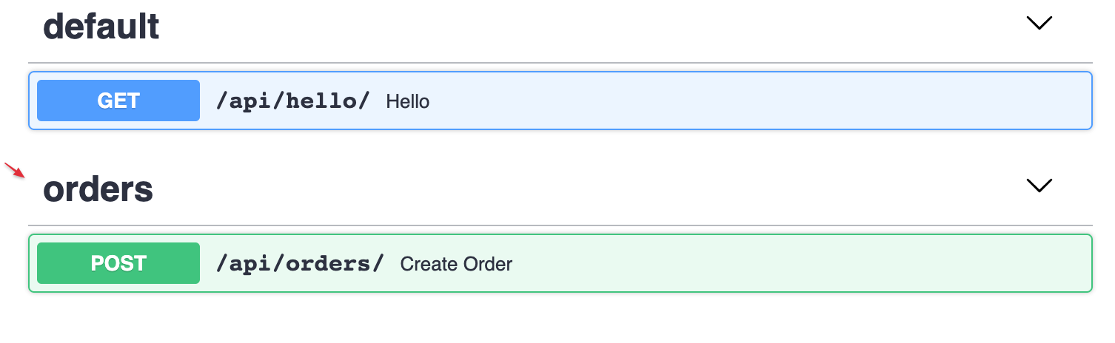
Task: Collapse the orders section chevron
Action: 1039,186
